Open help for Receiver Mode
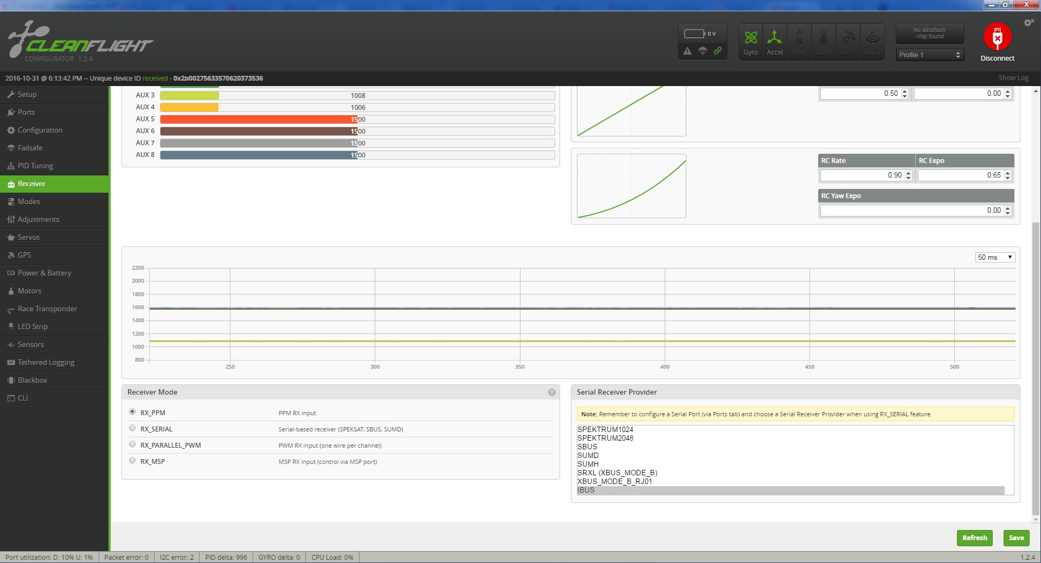1041x563 pixels. 551,392
